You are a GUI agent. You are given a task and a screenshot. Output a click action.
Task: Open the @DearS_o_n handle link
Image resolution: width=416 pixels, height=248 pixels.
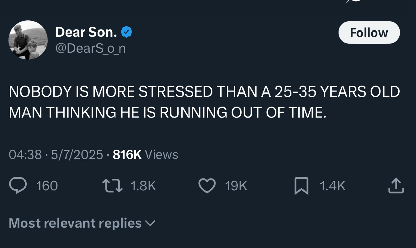click(90, 48)
